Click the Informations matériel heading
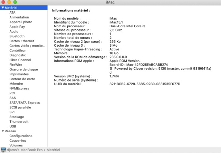221x153 pixels. click(x=71, y=10)
